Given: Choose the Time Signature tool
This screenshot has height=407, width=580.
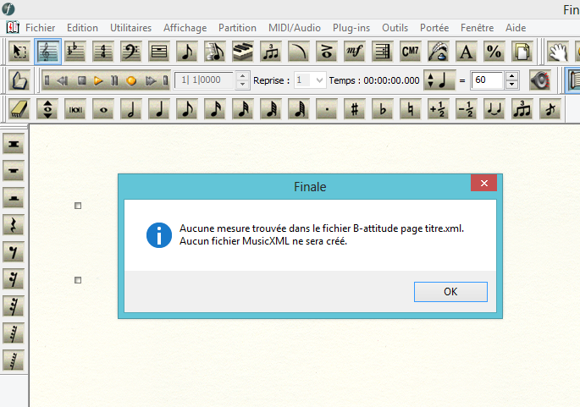Looking at the screenshot, I should (x=103, y=52).
